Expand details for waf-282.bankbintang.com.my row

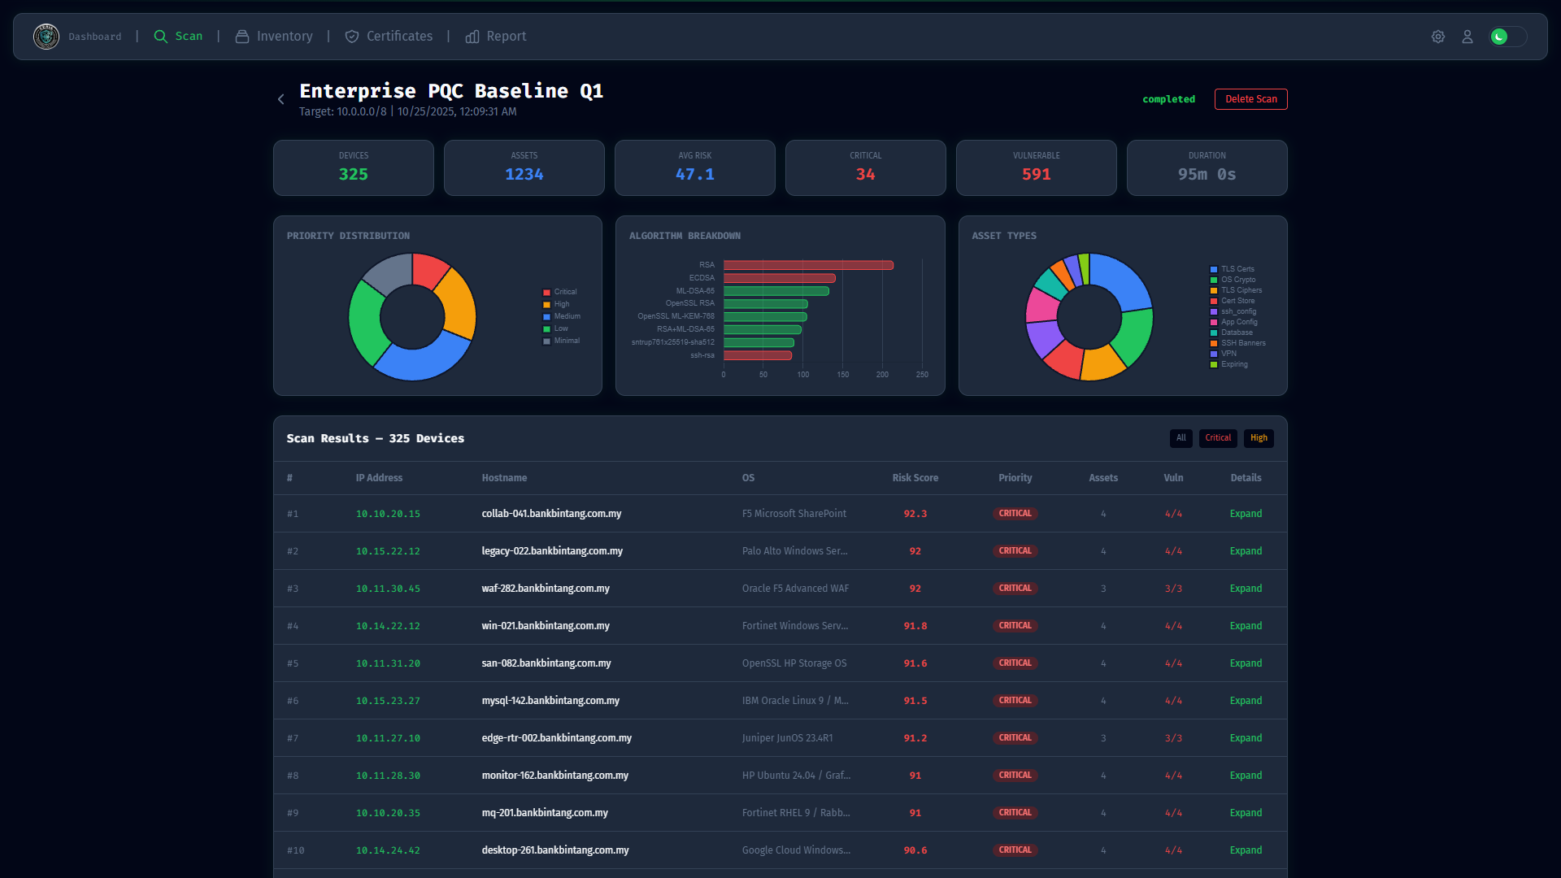pos(1246,589)
